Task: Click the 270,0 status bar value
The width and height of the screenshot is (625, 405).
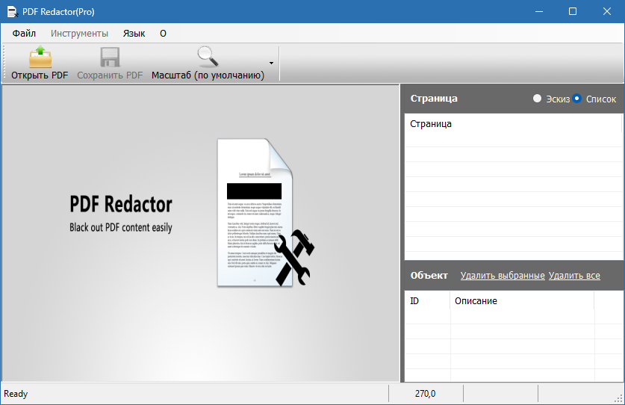Action: (x=426, y=394)
